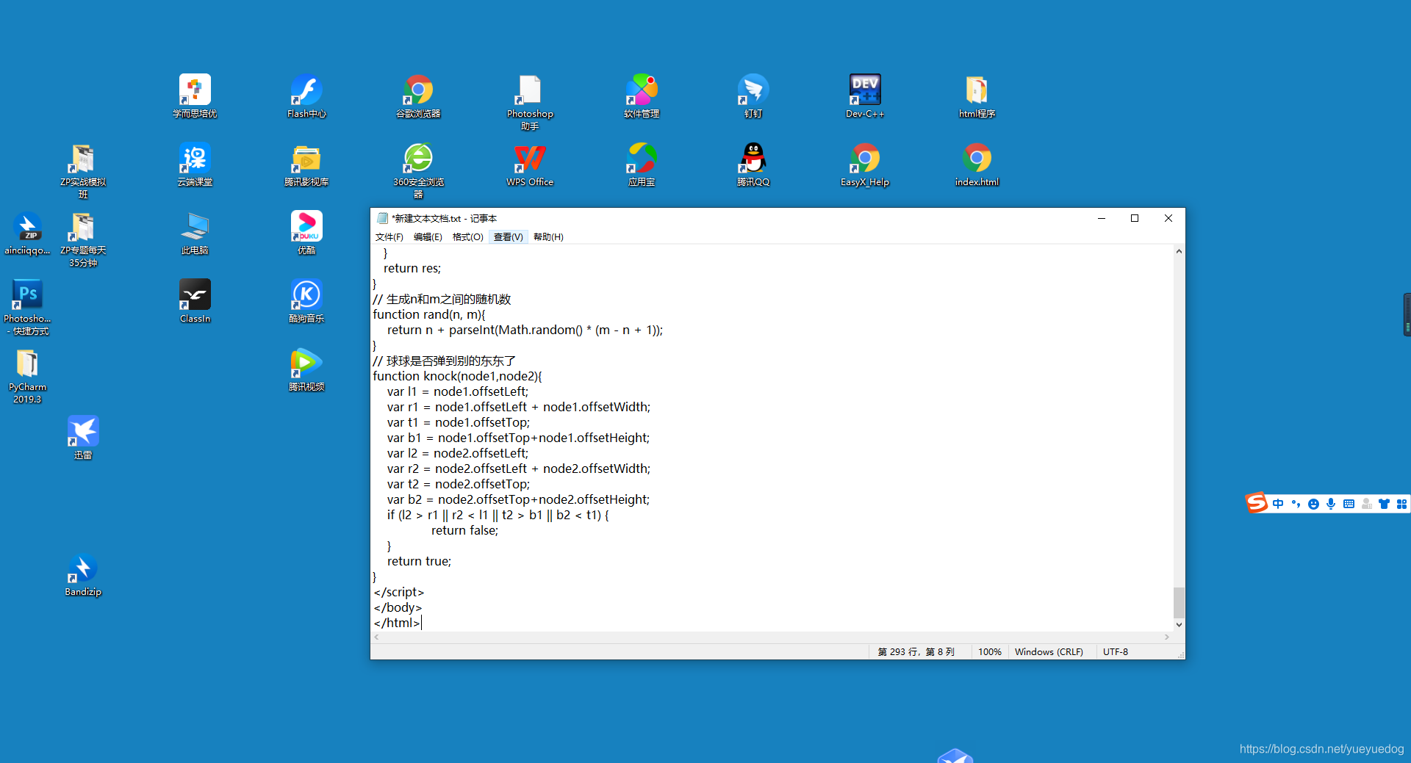Click the comment '// 生成n和m之间的随机数'
Screen dimensions: 1411x763
pos(442,300)
